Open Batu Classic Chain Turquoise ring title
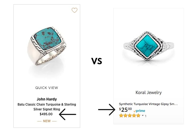 pos(47,107)
